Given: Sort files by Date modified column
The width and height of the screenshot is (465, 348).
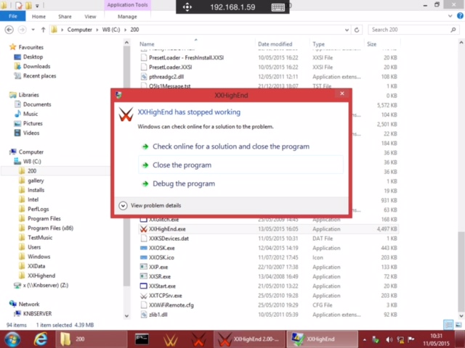Looking at the screenshot, I should point(275,44).
